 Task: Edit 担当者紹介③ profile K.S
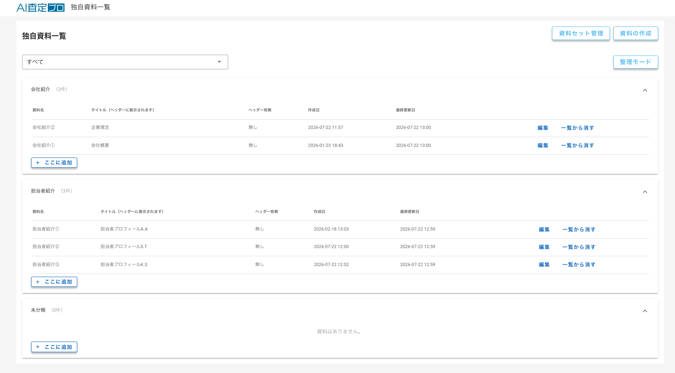click(x=544, y=264)
